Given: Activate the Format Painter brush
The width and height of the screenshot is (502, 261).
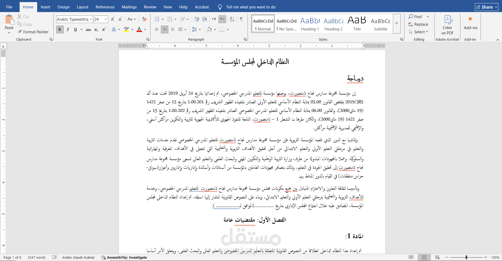Looking at the screenshot, I should coord(33,32).
